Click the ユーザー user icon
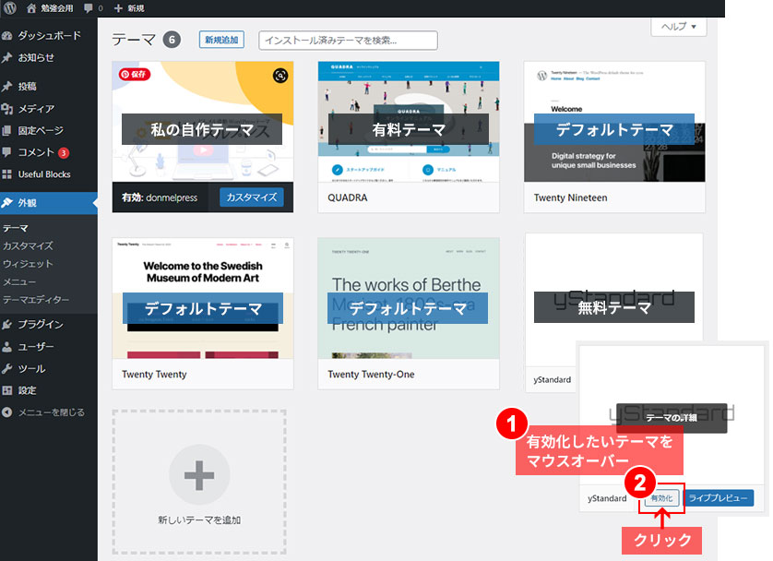This screenshot has height=561, width=773. click(x=6, y=347)
